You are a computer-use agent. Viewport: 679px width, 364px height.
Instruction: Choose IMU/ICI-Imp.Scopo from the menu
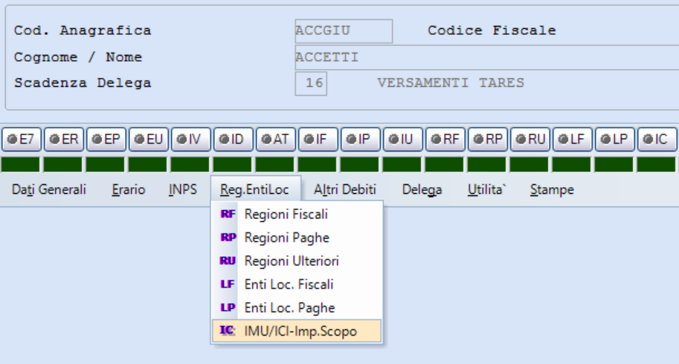pyautogui.click(x=300, y=331)
